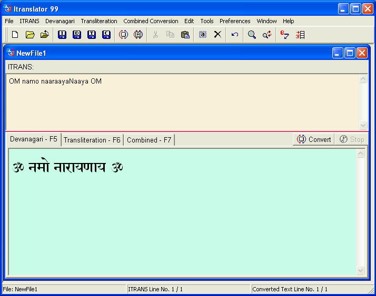Open the Preferences menu
The image size is (376, 296).
[x=235, y=21]
